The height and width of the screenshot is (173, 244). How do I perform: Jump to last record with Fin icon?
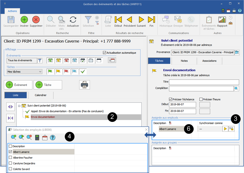pyautogui.click(x=151, y=20)
